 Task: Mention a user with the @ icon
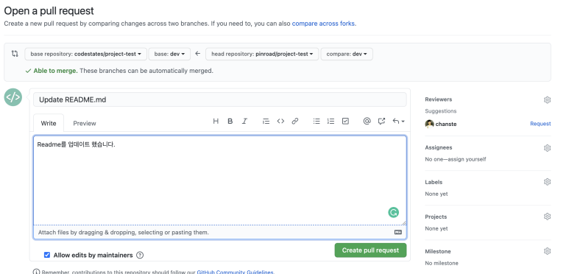[x=367, y=122]
